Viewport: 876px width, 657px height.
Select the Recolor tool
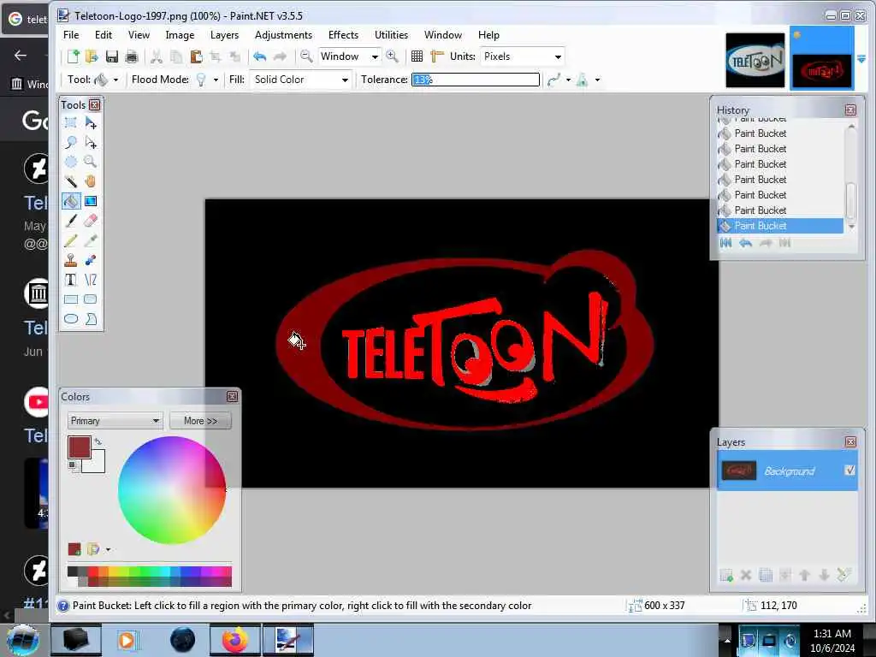pyautogui.click(x=91, y=260)
